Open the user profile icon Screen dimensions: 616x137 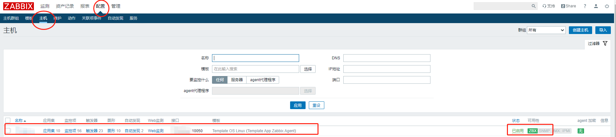(596, 6)
